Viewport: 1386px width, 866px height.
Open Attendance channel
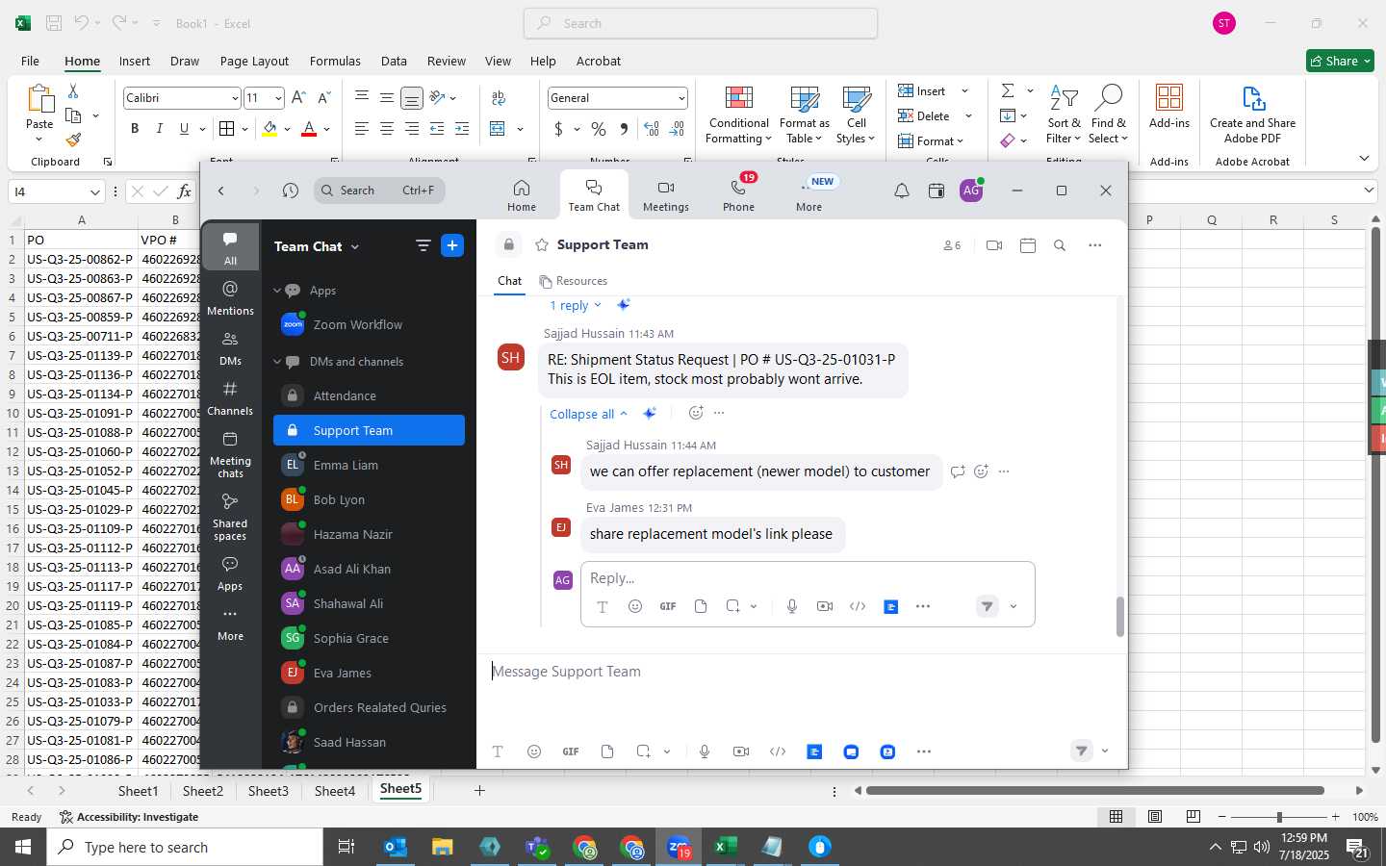tap(369, 395)
